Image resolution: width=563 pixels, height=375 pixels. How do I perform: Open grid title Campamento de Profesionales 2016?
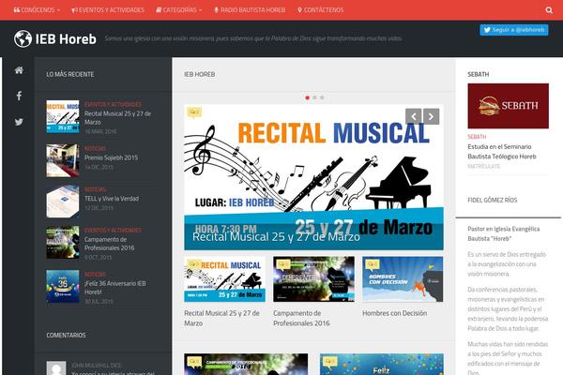tap(301, 319)
